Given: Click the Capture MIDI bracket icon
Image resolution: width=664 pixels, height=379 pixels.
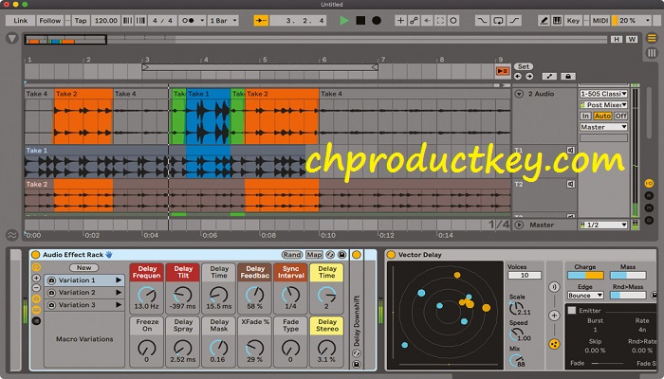Looking at the screenshot, I should 440,20.
